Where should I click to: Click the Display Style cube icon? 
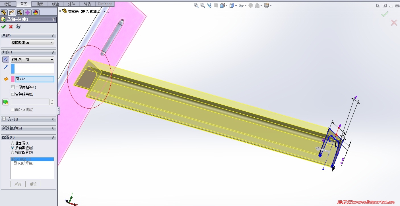pos(232,5)
